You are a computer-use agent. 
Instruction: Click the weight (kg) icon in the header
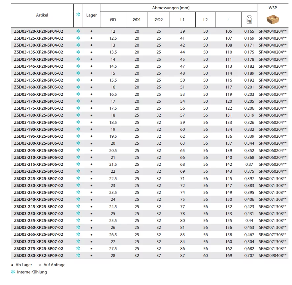point(249,20)
